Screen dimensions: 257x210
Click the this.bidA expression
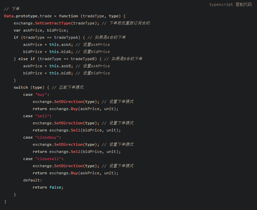(x=60, y=52)
